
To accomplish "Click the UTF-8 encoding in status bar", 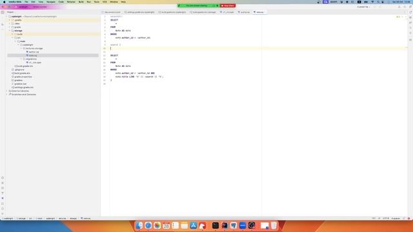I will tap(386, 218).
